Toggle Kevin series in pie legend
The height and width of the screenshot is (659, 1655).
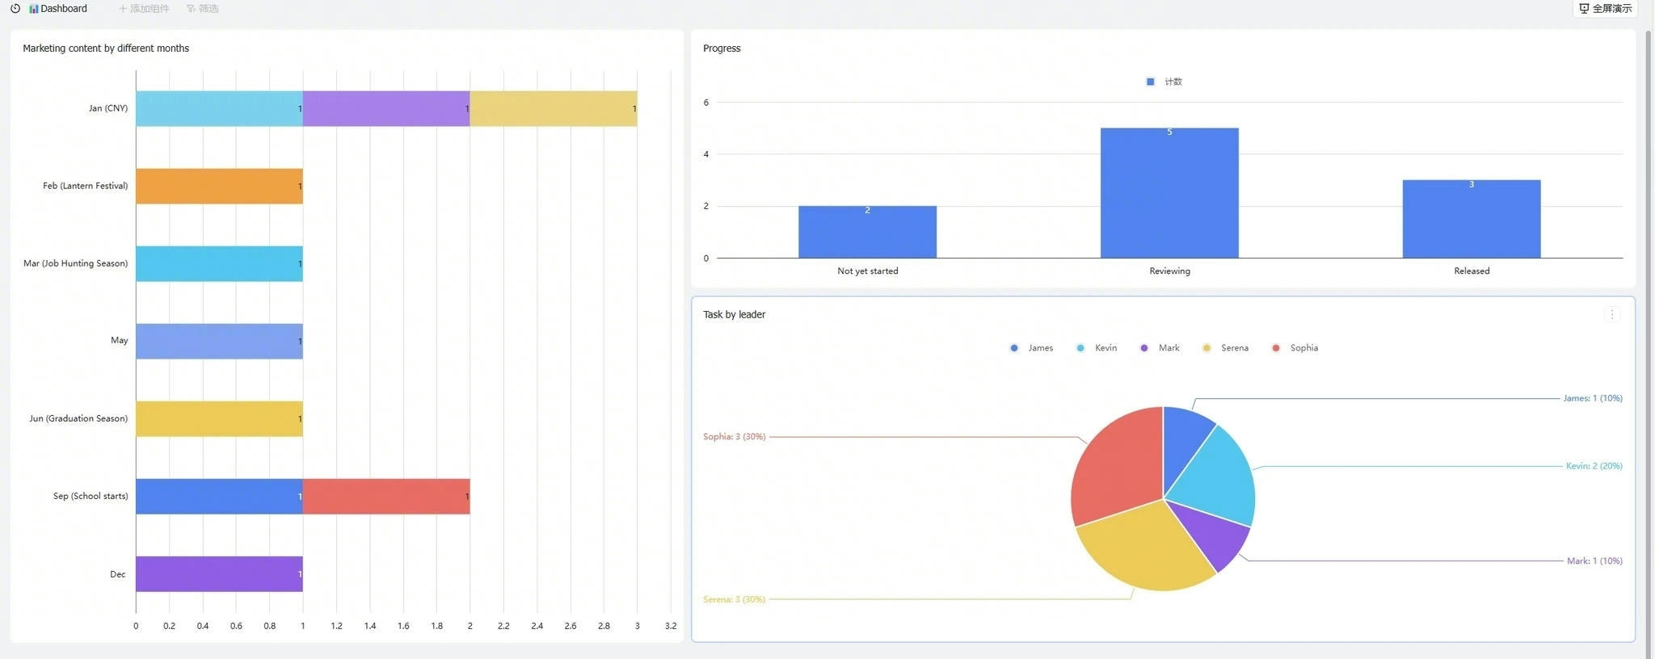[x=1097, y=348]
